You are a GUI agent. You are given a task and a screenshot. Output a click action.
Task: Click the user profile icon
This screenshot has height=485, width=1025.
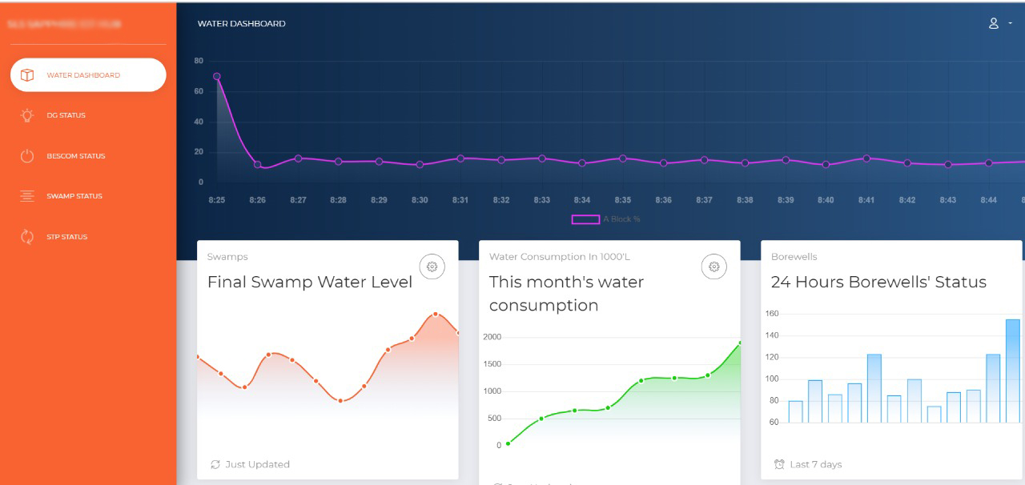point(994,23)
